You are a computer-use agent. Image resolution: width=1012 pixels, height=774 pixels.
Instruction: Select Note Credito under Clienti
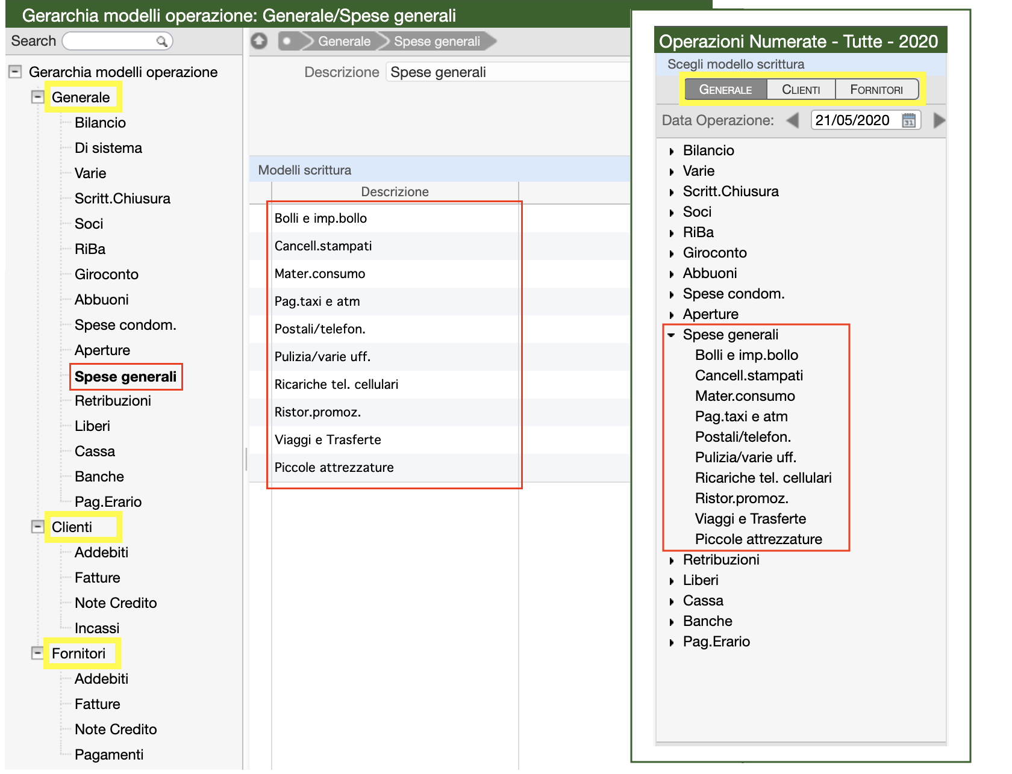(116, 602)
